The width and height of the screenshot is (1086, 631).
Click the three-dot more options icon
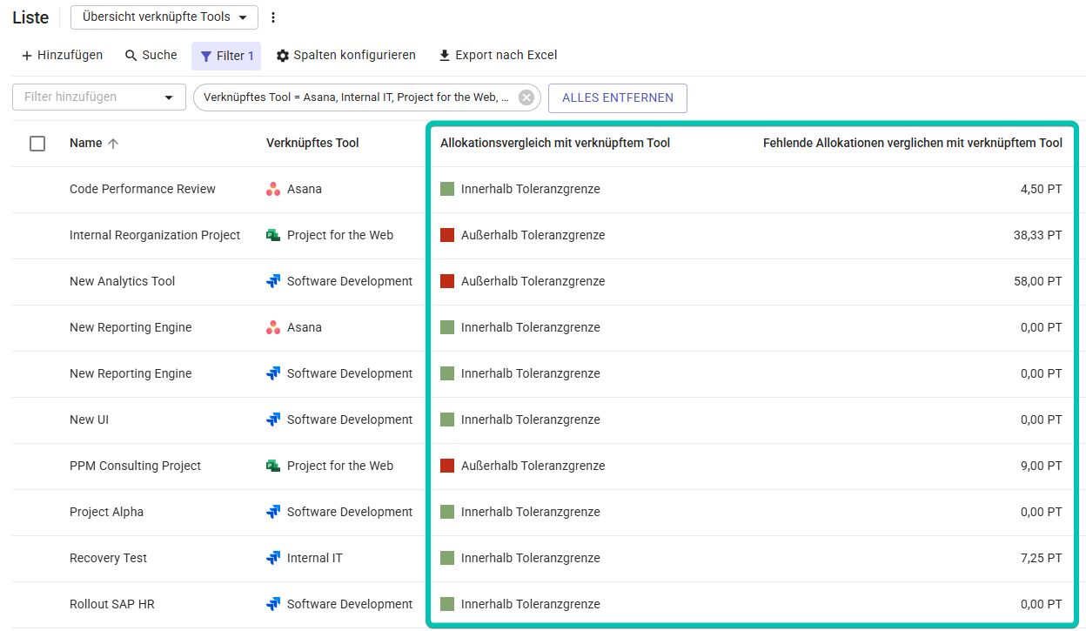[x=273, y=17]
